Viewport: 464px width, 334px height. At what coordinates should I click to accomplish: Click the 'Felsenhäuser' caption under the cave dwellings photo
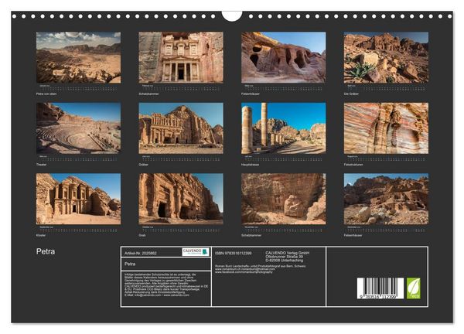tap(251, 94)
